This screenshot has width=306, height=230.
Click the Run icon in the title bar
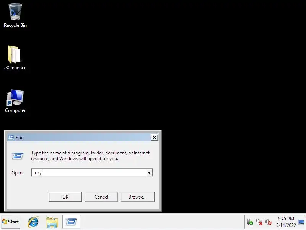[x=11, y=138]
